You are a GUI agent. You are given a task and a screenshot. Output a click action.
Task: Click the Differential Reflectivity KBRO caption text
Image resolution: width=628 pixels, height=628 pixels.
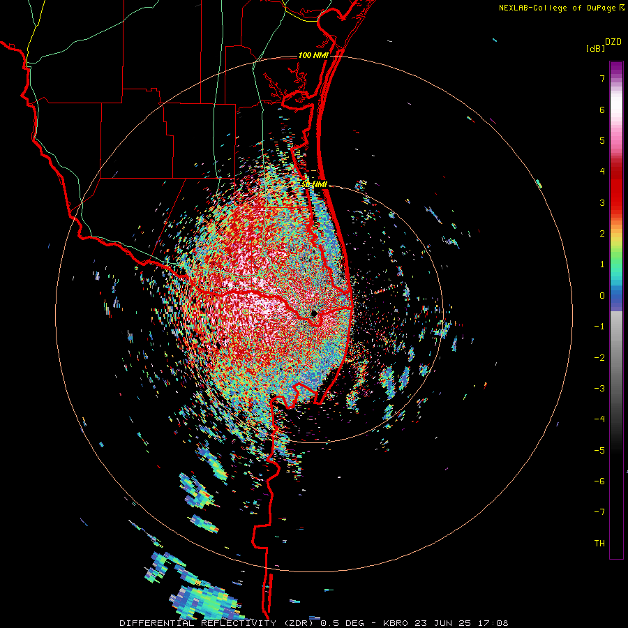click(x=313, y=623)
